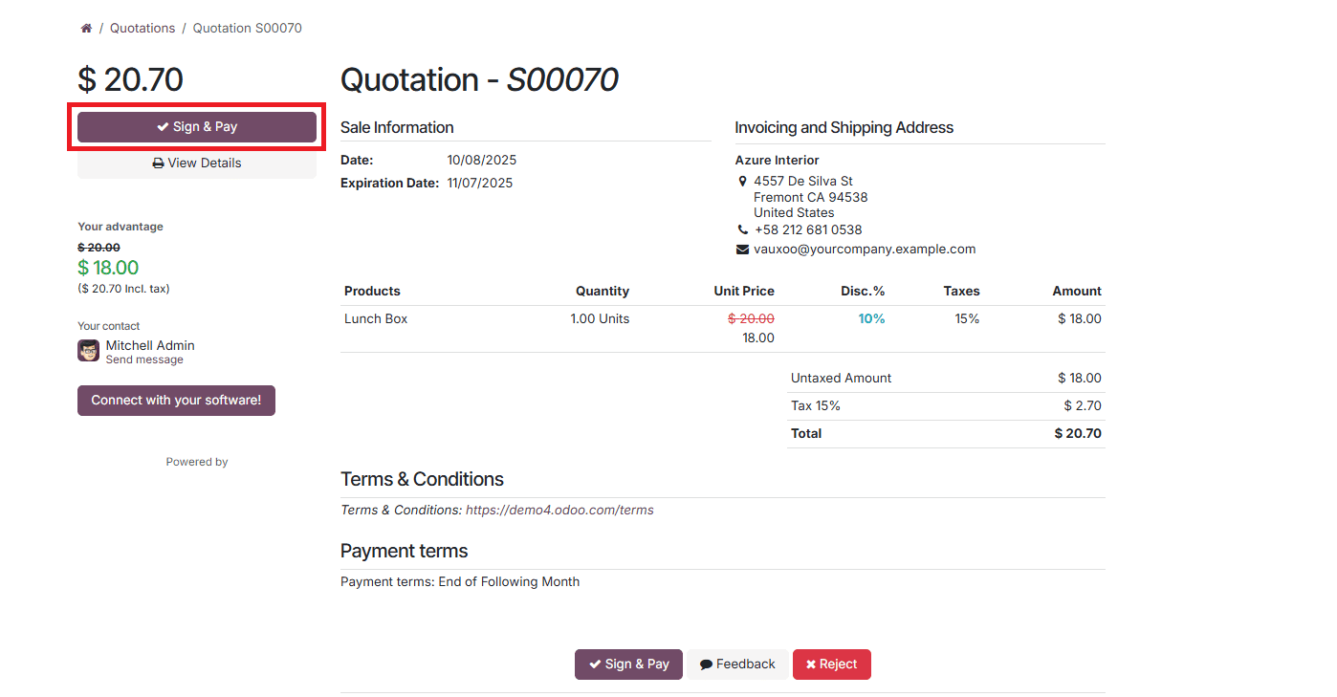Reject the quotation with the red button
Screen dimensions: 1337x697
pyautogui.click(x=831, y=664)
